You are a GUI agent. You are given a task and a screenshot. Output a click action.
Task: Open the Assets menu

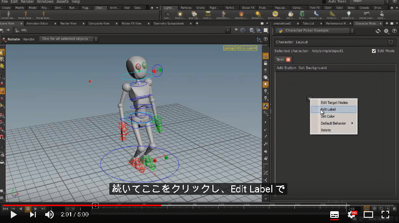[62, 1]
